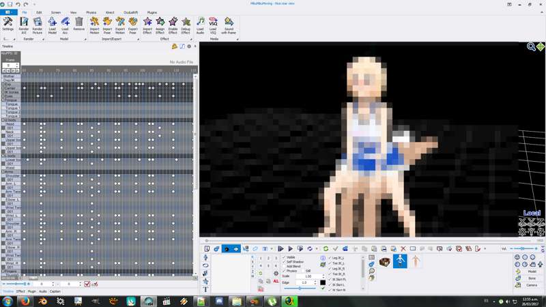Toggle the Toe IK_R checkbox
Screen dimensions: 546x307
[330, 274]
